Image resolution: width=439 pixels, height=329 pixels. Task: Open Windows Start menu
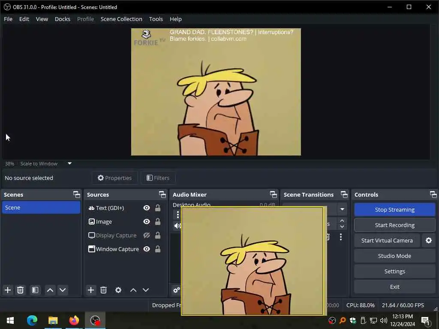tap(10, 320)
